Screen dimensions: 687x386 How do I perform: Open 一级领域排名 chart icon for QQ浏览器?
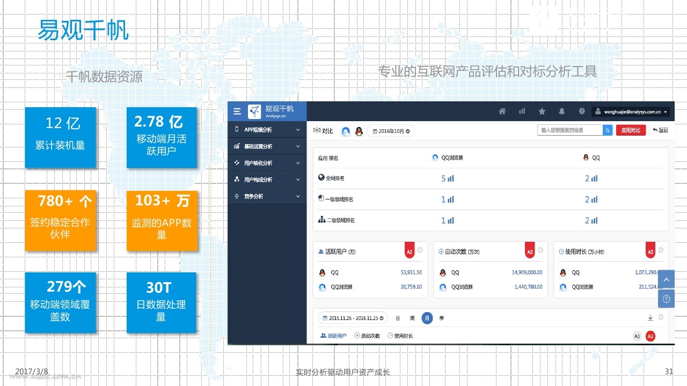(451, 199)
